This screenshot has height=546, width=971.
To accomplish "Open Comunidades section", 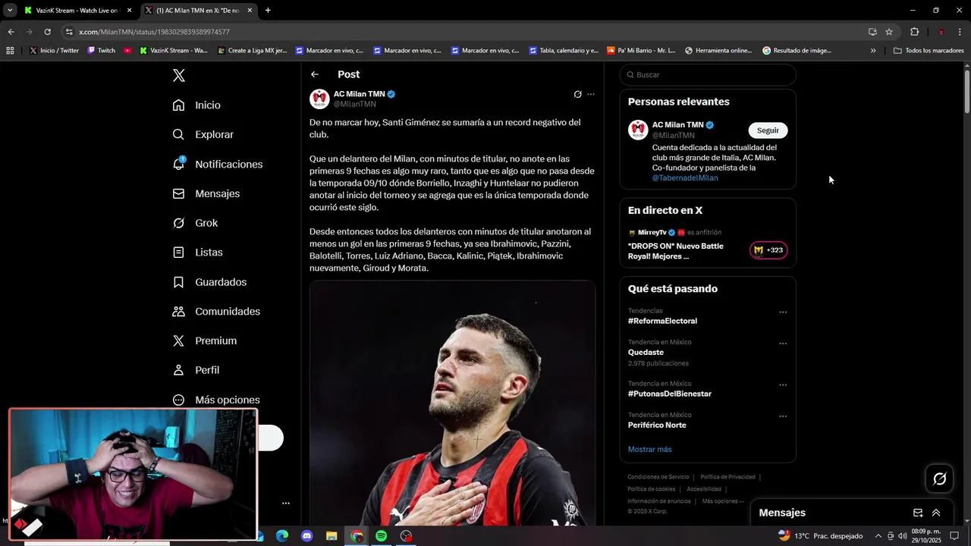I will coord(216,312).
